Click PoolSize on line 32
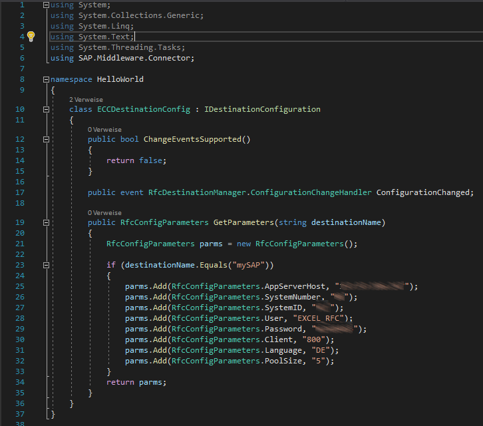Screen dimensions: 483x426 [283, 361]
